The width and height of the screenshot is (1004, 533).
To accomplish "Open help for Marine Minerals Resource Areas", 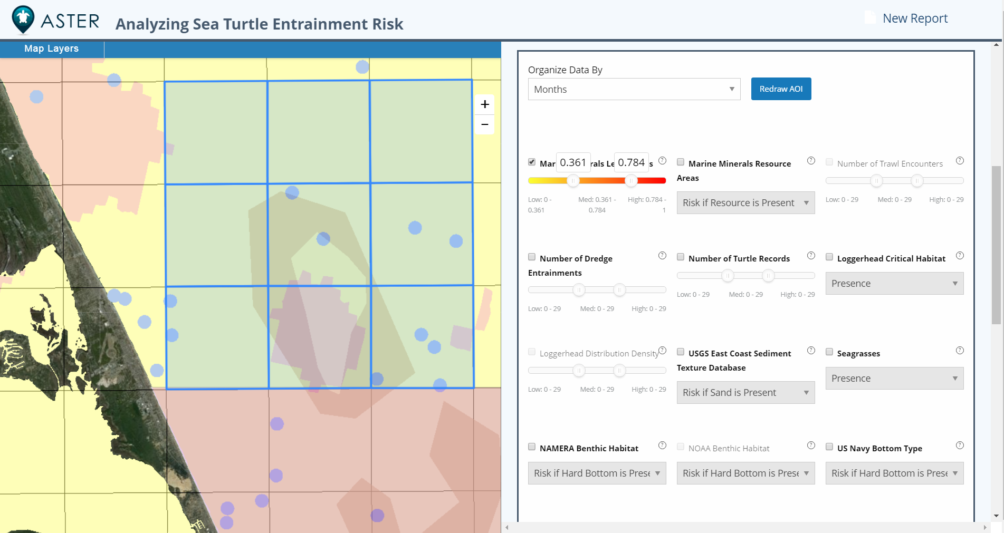I will 811,161.
